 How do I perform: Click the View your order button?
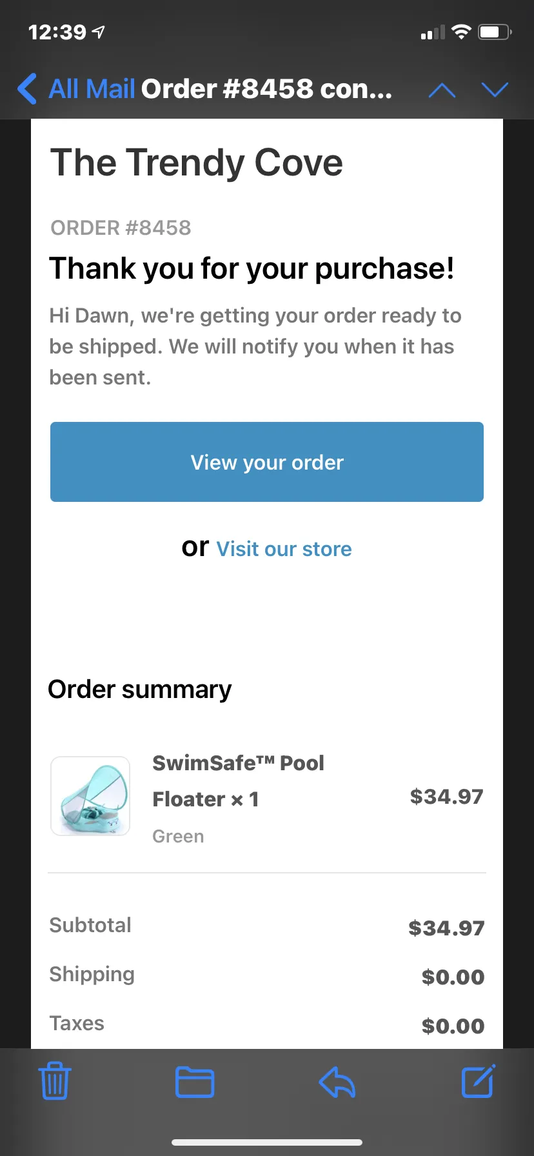coord(267,462)
